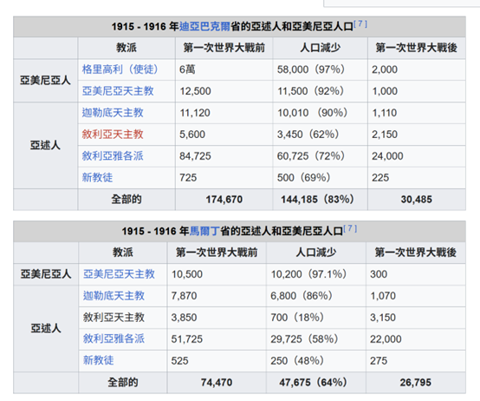Open 迦勒底天主教 link in the first table

coord(113,113)
